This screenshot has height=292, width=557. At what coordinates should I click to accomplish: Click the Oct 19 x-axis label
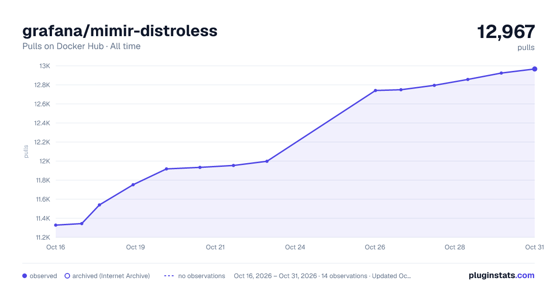(x=136, y=247)
